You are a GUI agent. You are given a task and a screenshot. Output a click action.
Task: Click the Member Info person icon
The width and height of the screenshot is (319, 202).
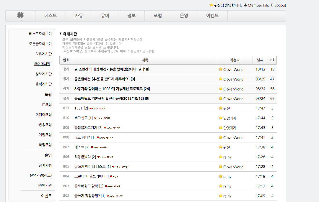tap(245, 5)
